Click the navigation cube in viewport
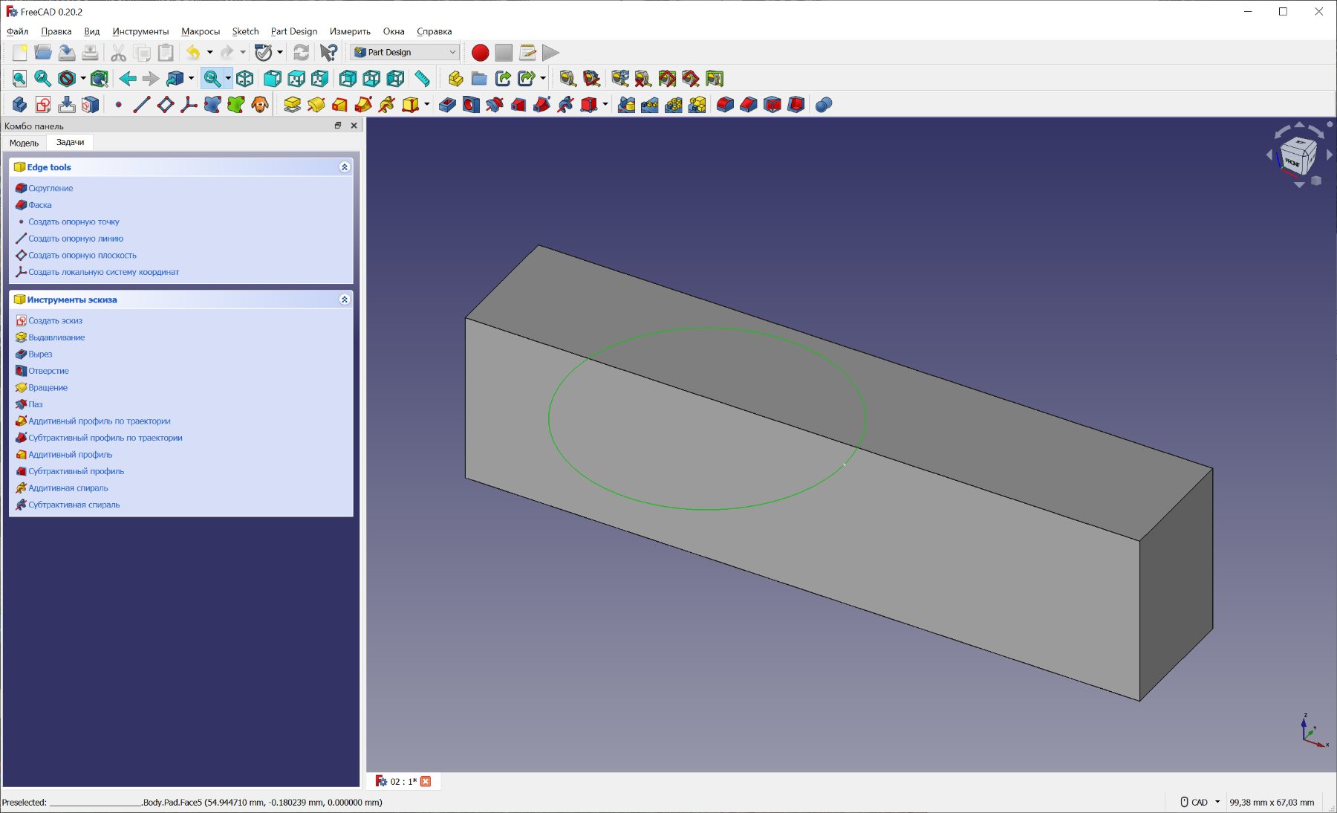 coord(1298,155)
